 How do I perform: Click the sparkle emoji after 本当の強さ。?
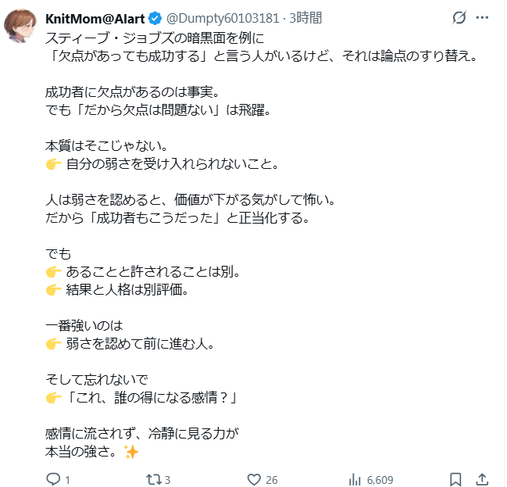(131, 452)
